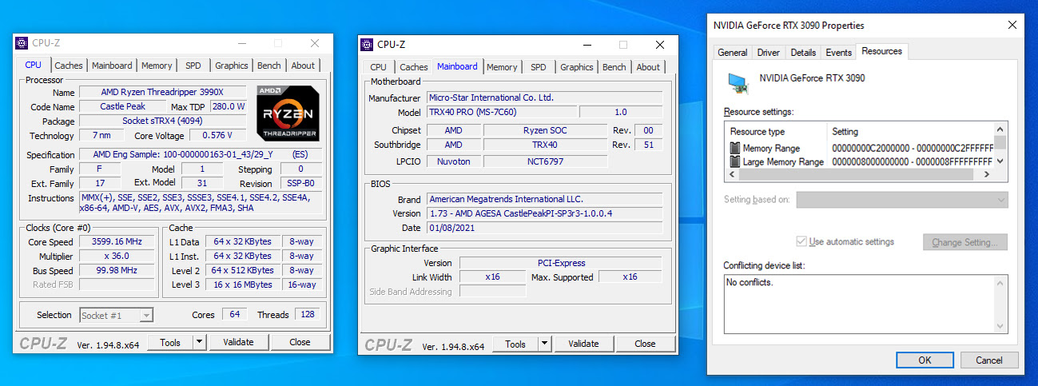Screen dimensions: 1038x386
Task: Open the SPD tab in Mainboard window
Action: [x=539, y=67]
